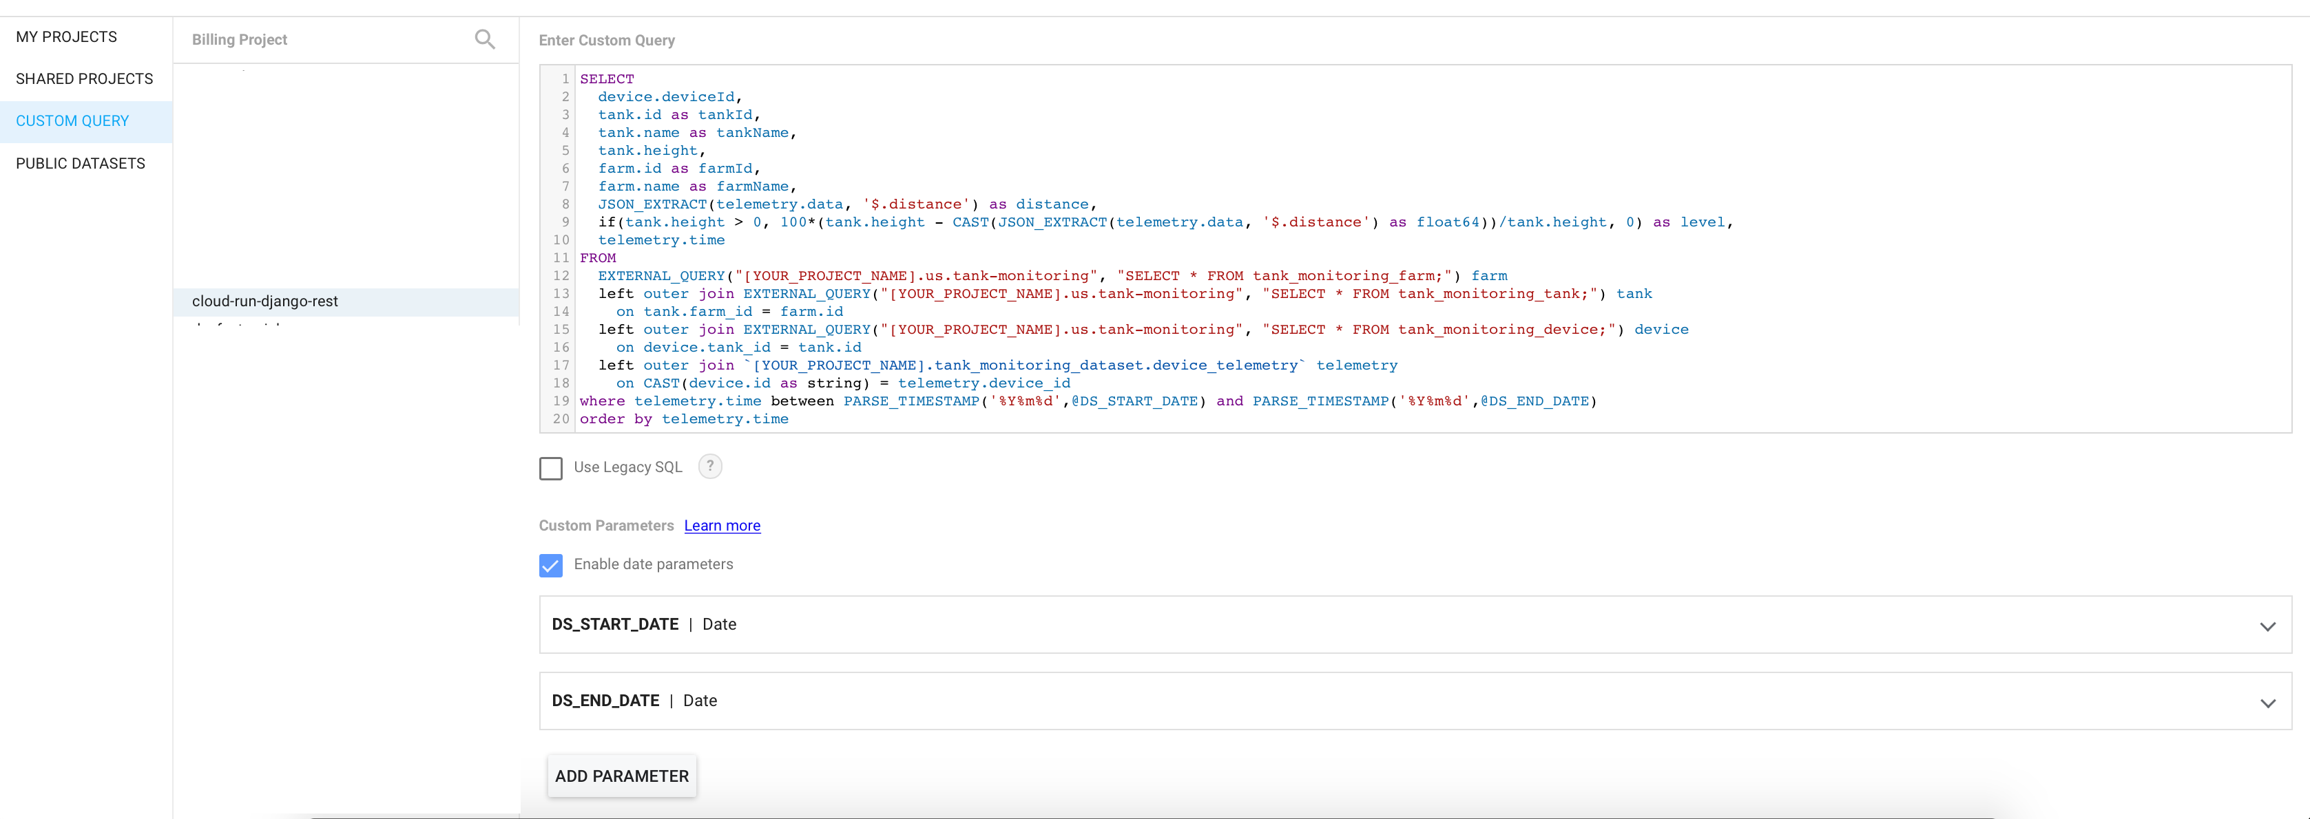The height and width of the screenshot is (819, 2310).
Task: Click the SELECT keyword on line 1
Action: pos(606,79)
